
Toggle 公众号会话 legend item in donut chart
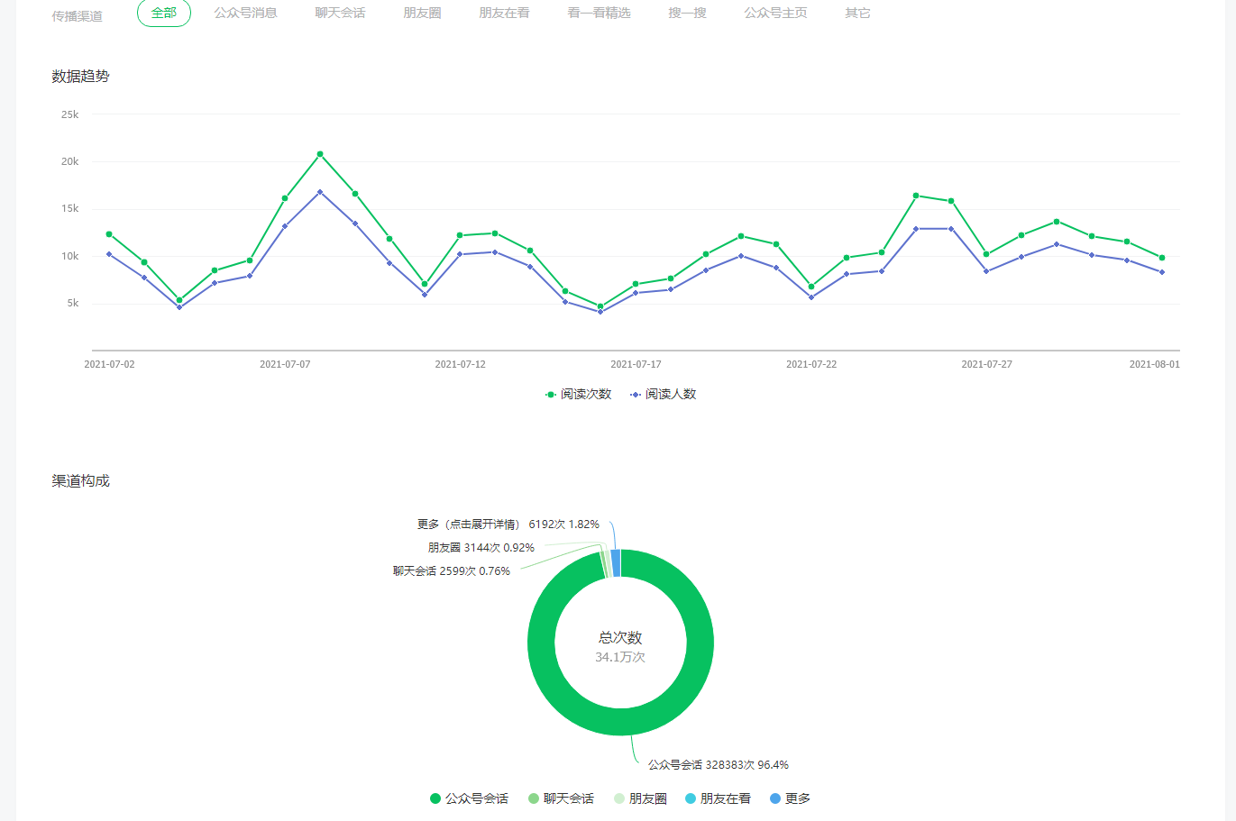[x=470, y=798]
